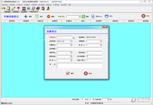This screenshot has height=105, width=153.
Task: Open the 配件管理 menu
Action: 41,5
